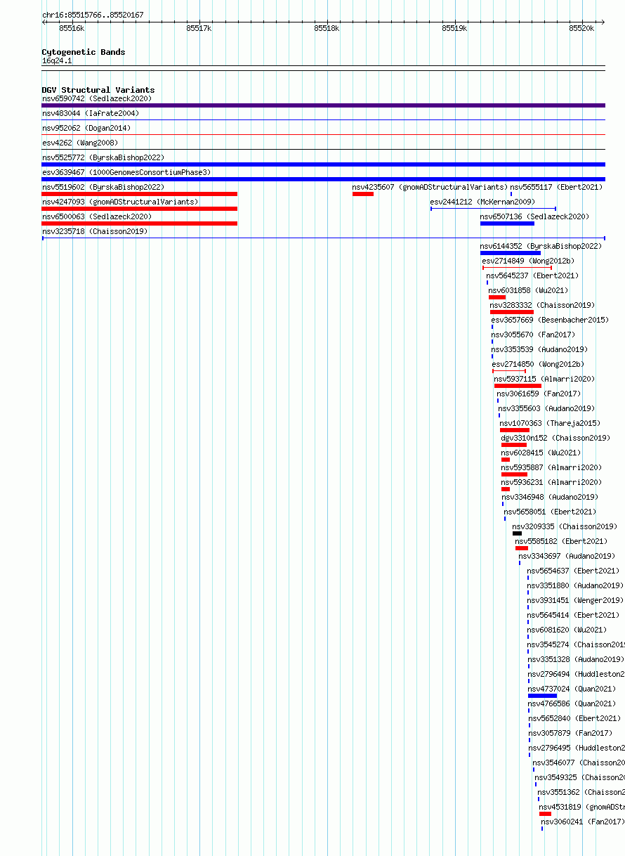Open nsv5652840 (Ebert2021) label
Viewport: 625px width, 856px height.
(x=574, y=718)
